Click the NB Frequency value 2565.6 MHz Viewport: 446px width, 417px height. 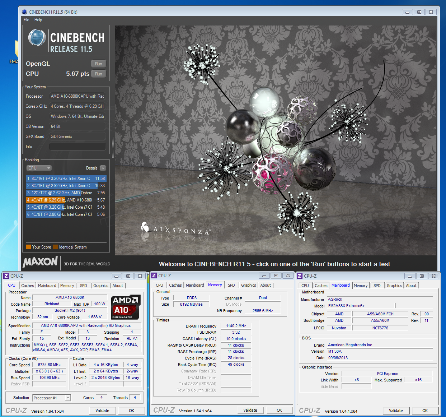click(263, 311)
